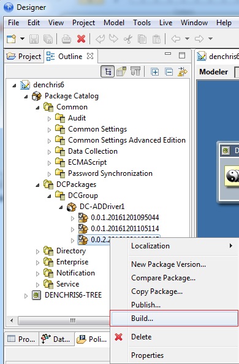
Task: Collapse the Package Catalog node
Action: tap(26, 97)
